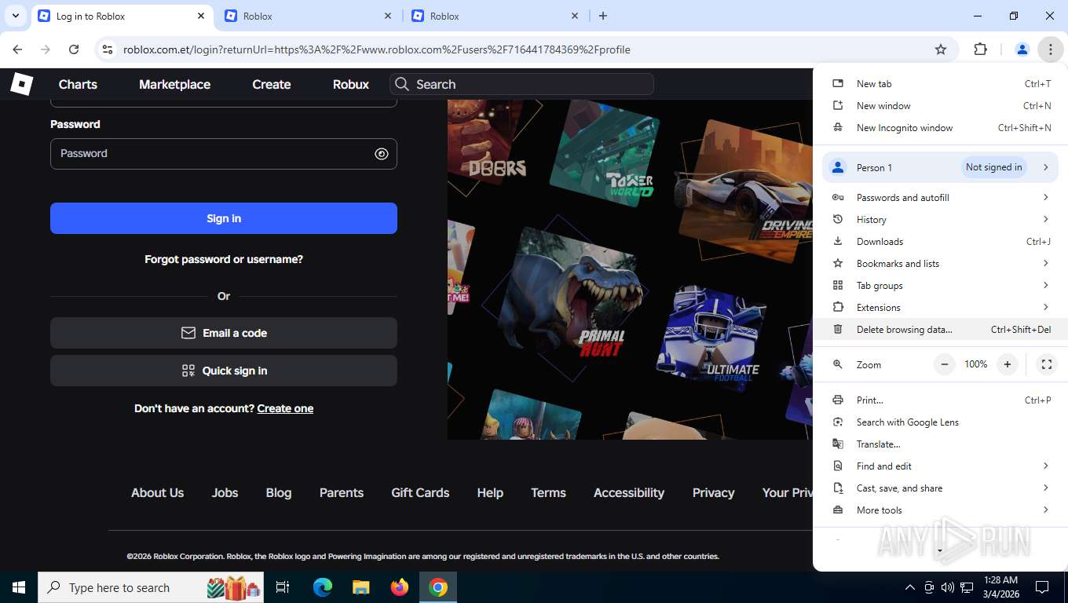Open the notification center icon
This screenshot has height=603, width=1068.
[x=1042, y=587]
